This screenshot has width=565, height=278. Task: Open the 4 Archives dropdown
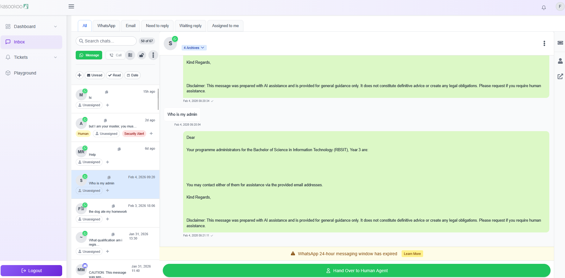[x=194, y=48]
